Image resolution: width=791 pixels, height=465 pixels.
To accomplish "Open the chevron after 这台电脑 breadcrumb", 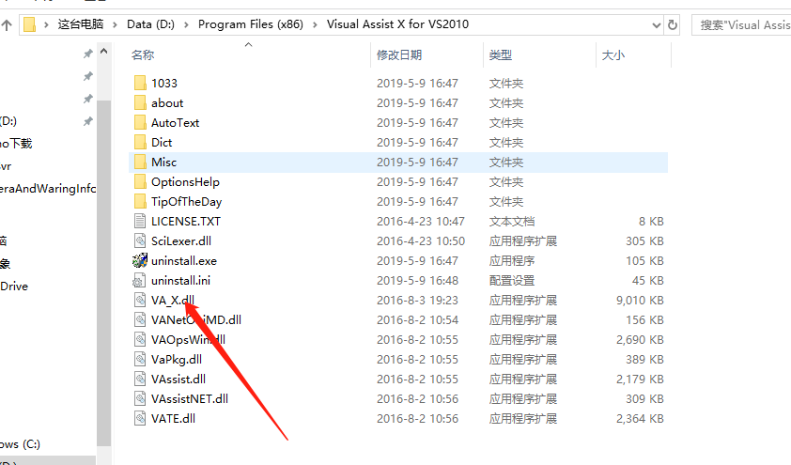I will (116, 24).
